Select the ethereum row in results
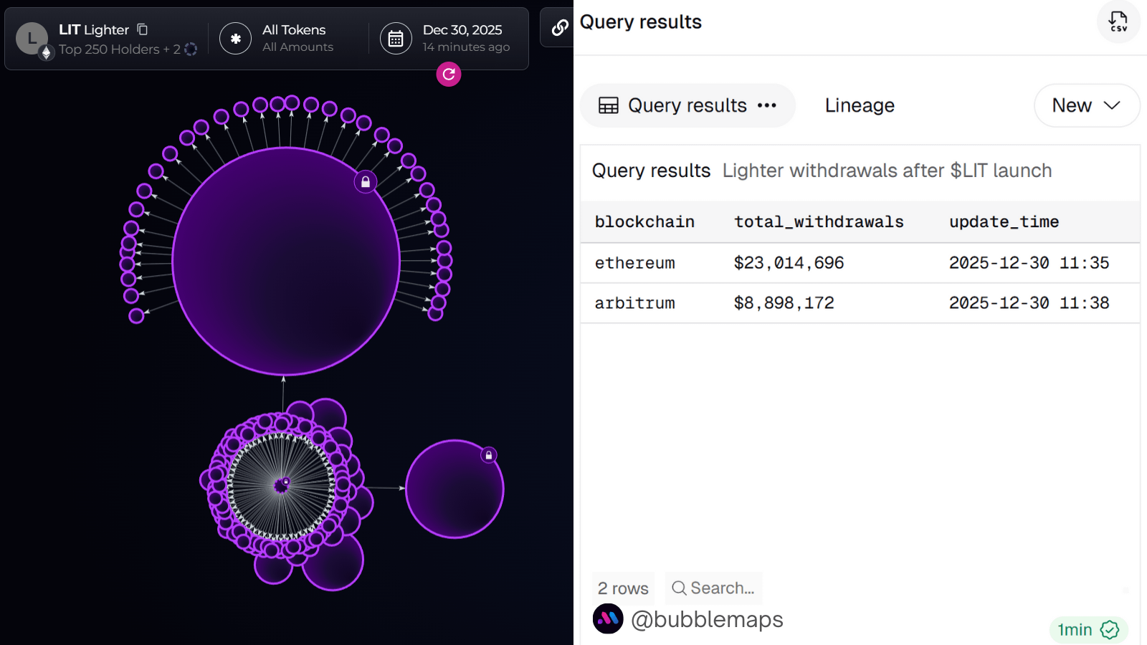1147x645 pixels. tap(635, 263)
